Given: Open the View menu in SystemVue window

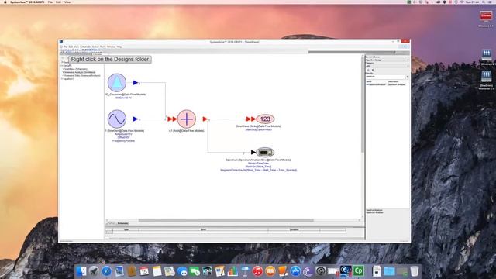Looking at the screenshot, I should click(x=76, y=46).
